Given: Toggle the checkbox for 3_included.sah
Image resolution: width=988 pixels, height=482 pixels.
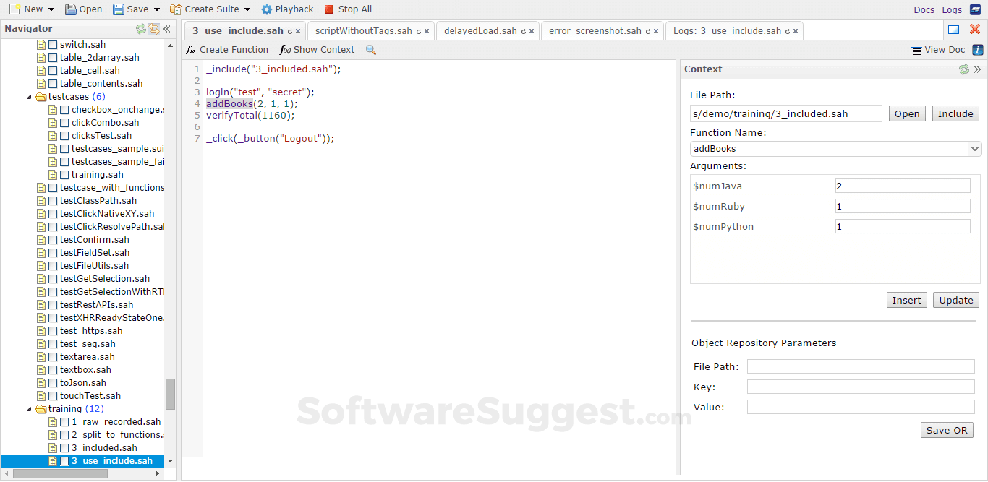Looking at the screenshot, I should click(x=64, y=448).
